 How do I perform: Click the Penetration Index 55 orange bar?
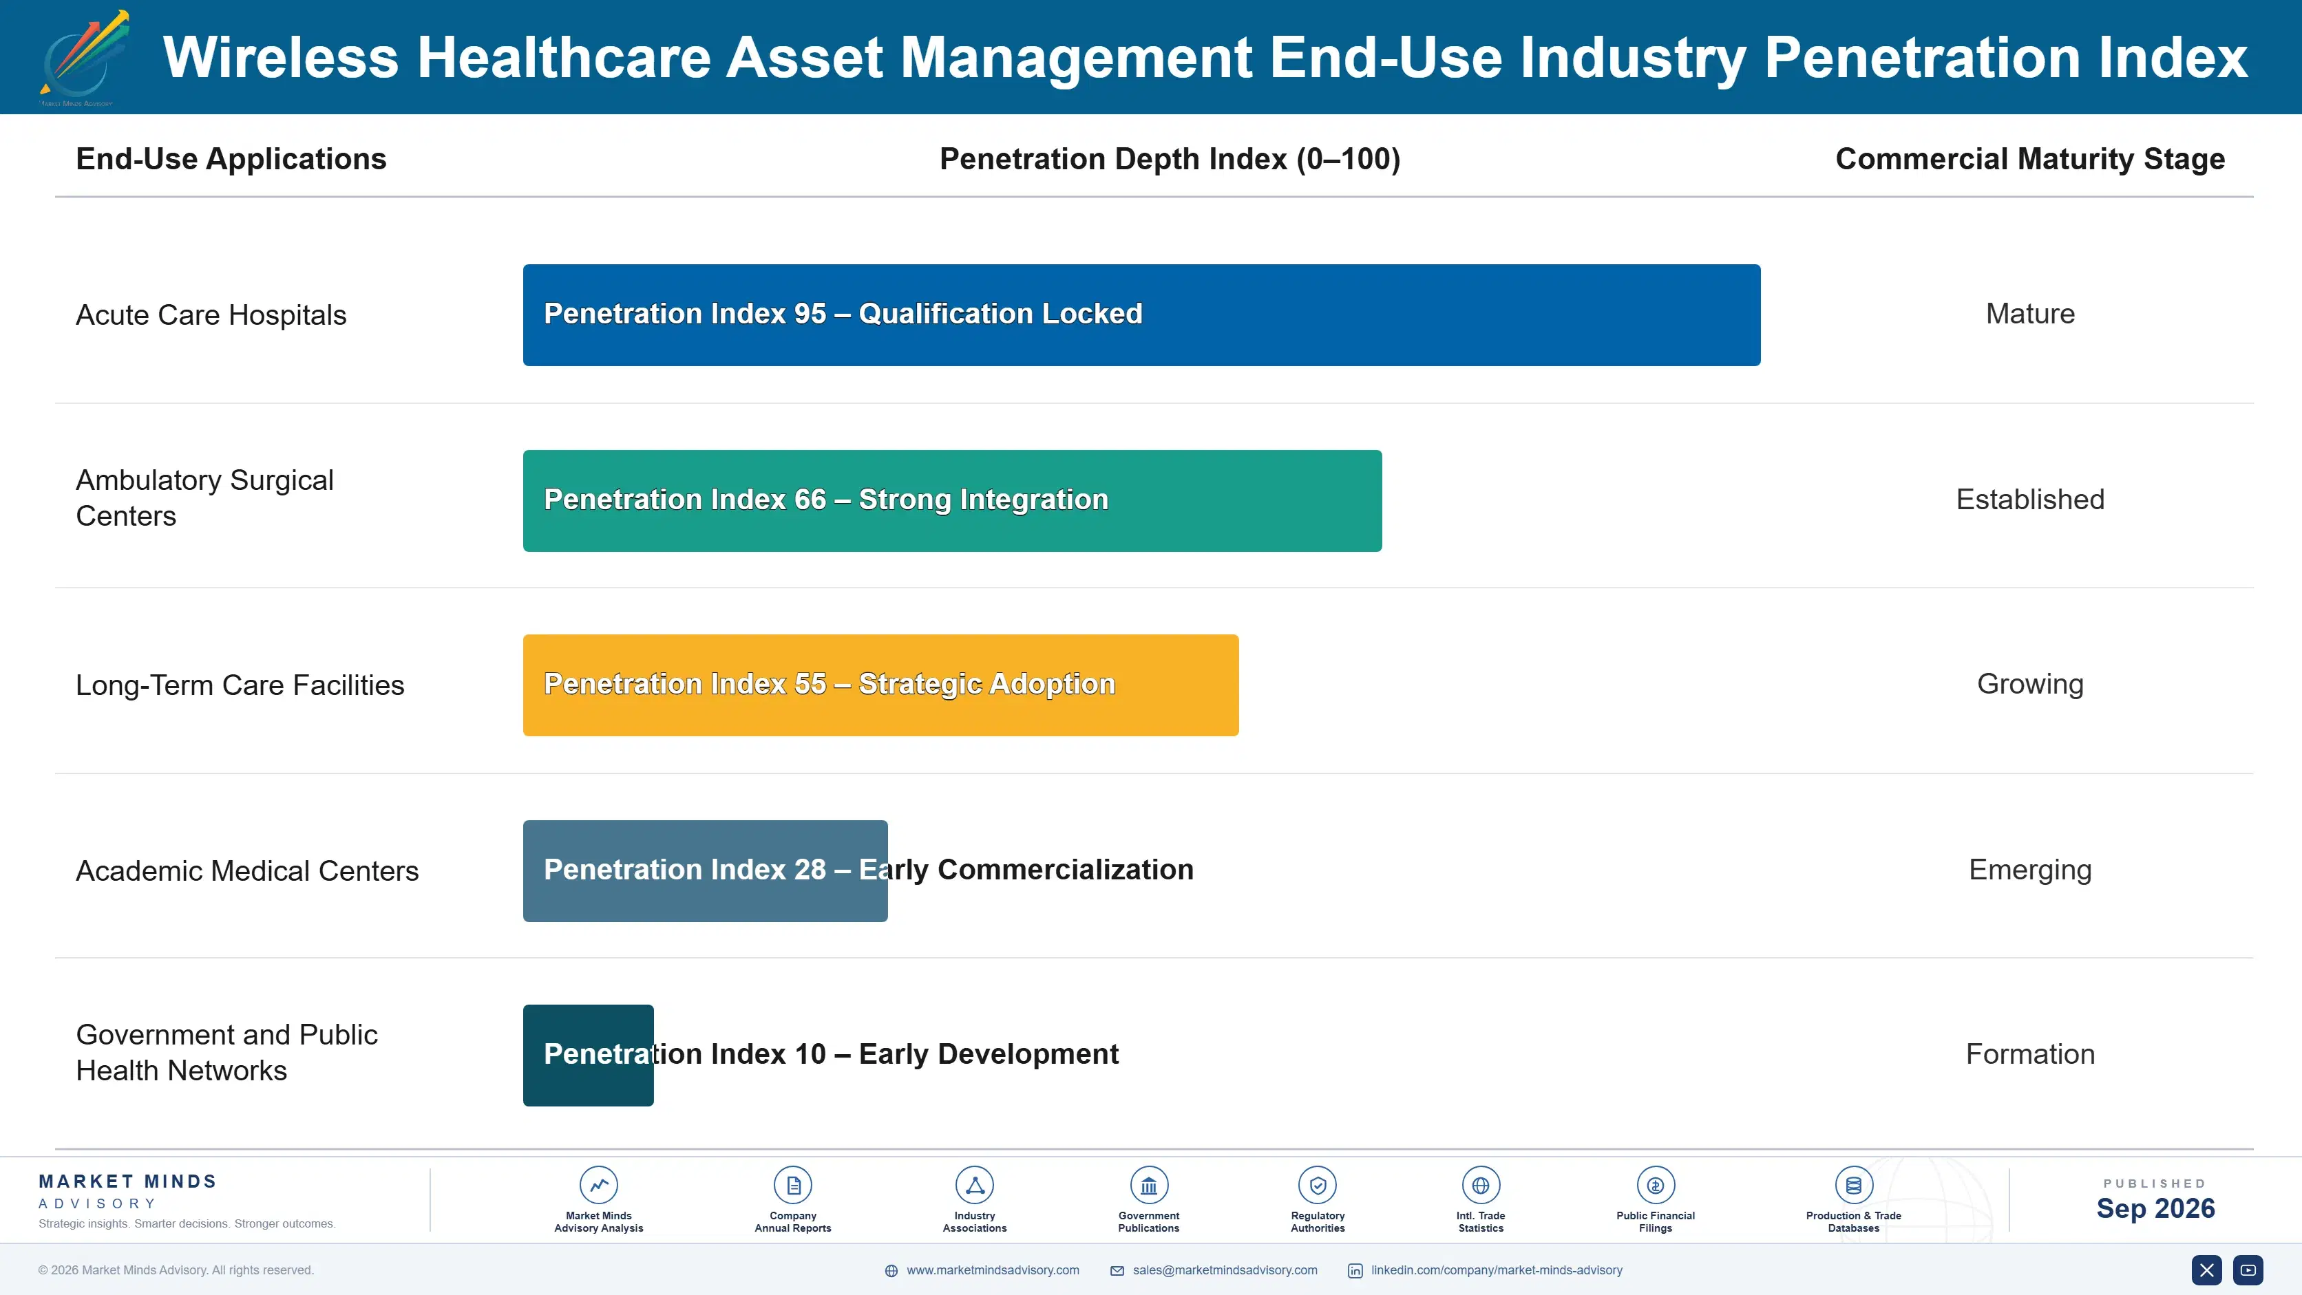[880, 685]
